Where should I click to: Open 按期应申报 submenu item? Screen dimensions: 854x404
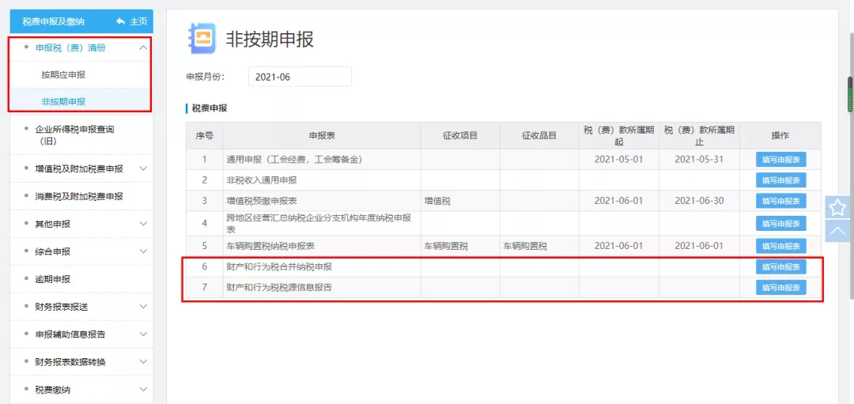63,74
